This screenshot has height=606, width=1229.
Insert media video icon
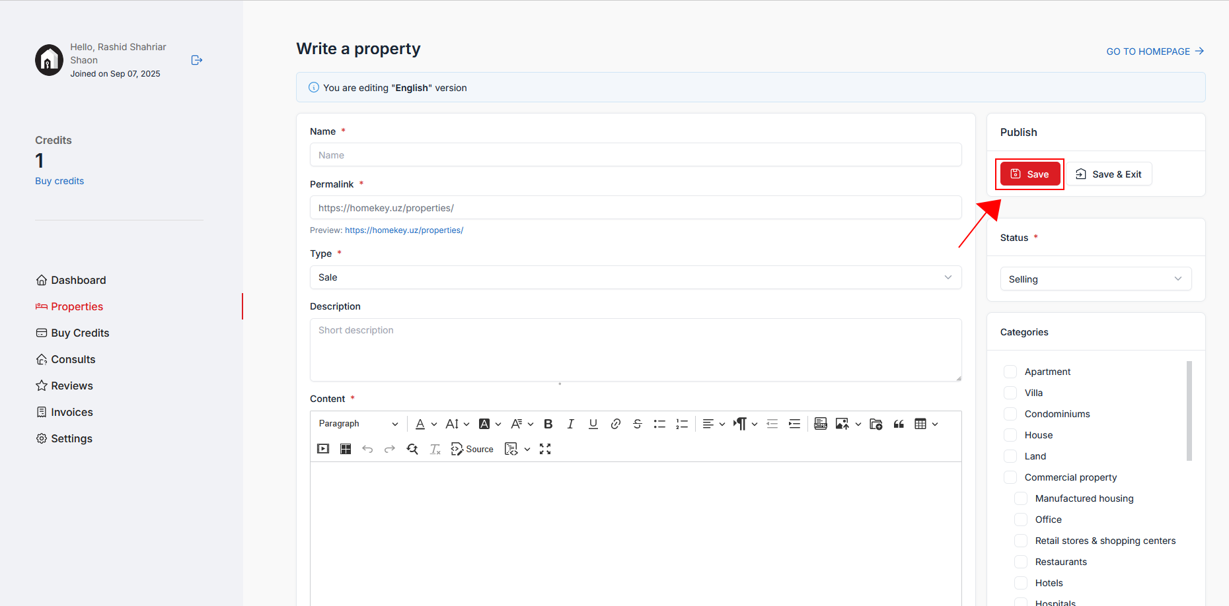[x=323, y=449]
